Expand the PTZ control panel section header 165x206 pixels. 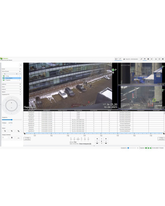click(12, 94)
